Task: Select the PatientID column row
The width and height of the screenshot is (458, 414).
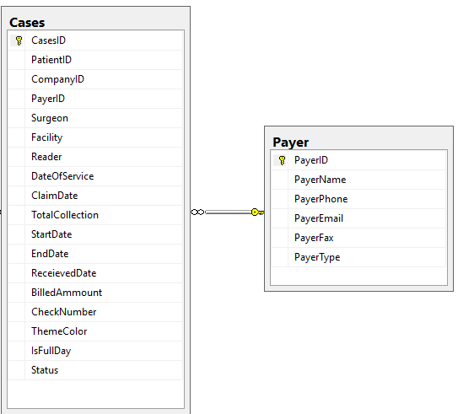Action: 95,60
